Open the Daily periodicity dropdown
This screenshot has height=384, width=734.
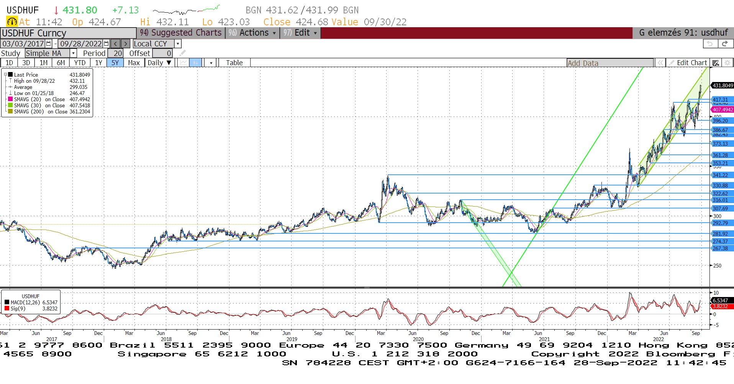click(160, 63)
